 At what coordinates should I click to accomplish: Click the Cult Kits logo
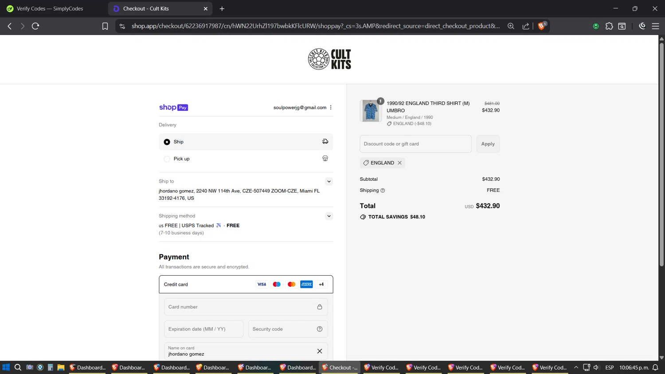(329, 59)
